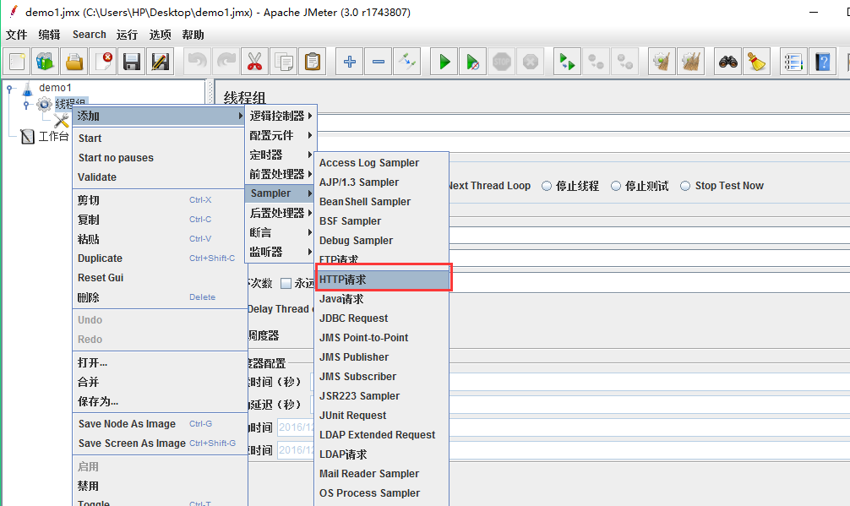Screen dimensions: 850x506
Task: Expand the 逻辑控制器 submenu
Action: point(281,116)
